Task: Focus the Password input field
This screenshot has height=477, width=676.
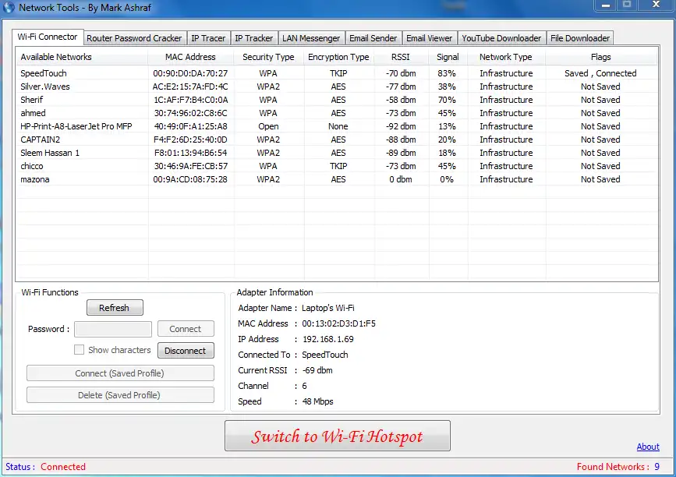Action: point(113,329)
